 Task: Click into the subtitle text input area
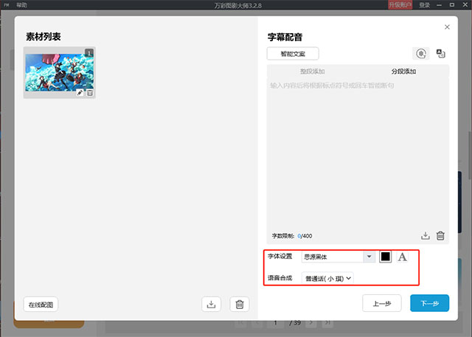tap(358, 153)
